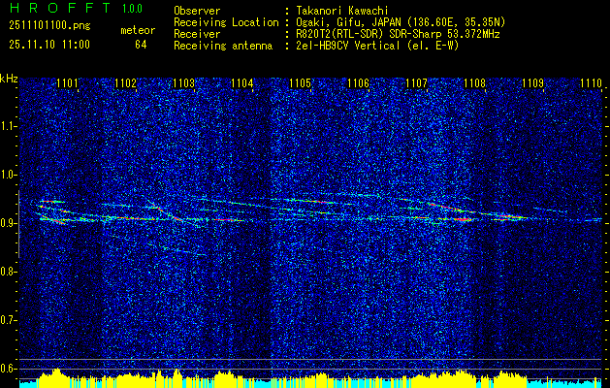
Task: Click the meteor label
Action: point(138,31)
